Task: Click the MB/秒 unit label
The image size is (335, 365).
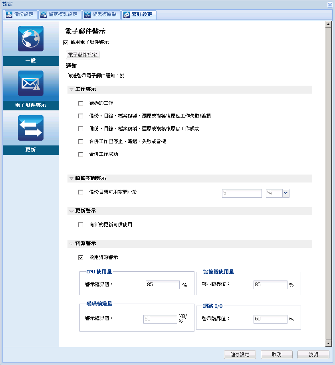Action: (182, 318)
